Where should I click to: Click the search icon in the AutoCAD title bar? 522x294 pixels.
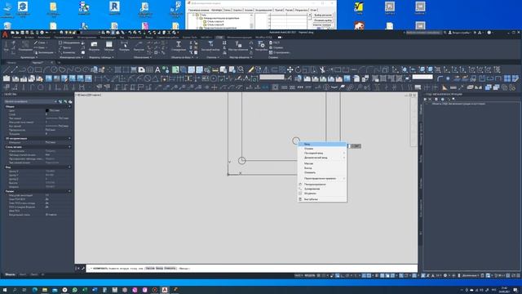point(445,33)
